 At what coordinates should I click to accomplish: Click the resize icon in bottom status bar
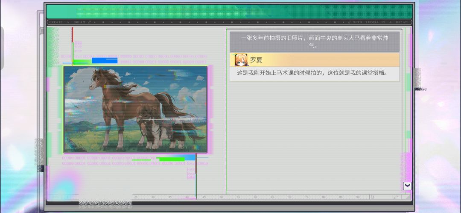click(396, 197)
